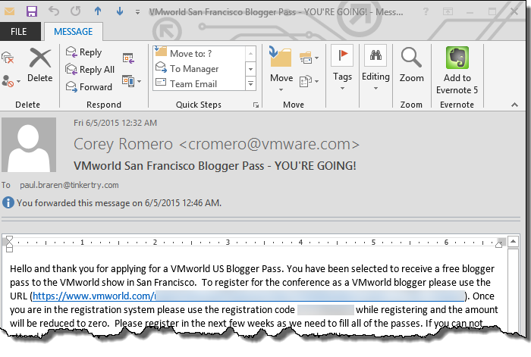Click Forward
The image size is (531, 357).
pyautogui.click(x=89, y=87)
